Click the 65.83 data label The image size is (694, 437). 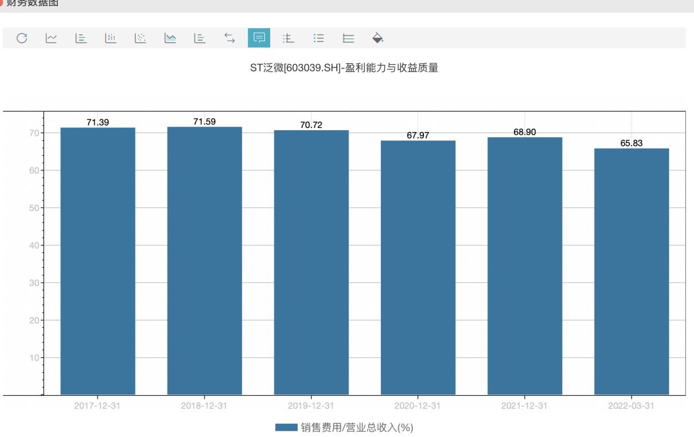631,143
